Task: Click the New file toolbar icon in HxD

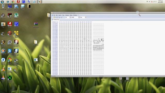Action: pos(52,17)
